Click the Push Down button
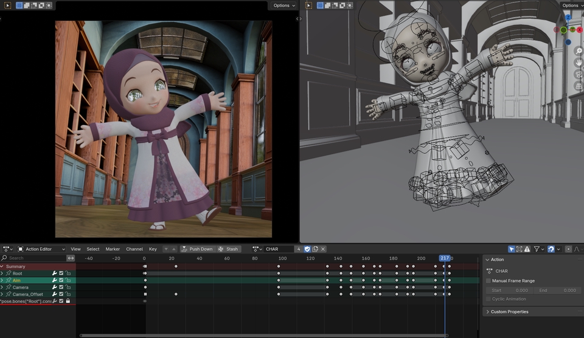The image size is (584, 338). pos(197,249)
